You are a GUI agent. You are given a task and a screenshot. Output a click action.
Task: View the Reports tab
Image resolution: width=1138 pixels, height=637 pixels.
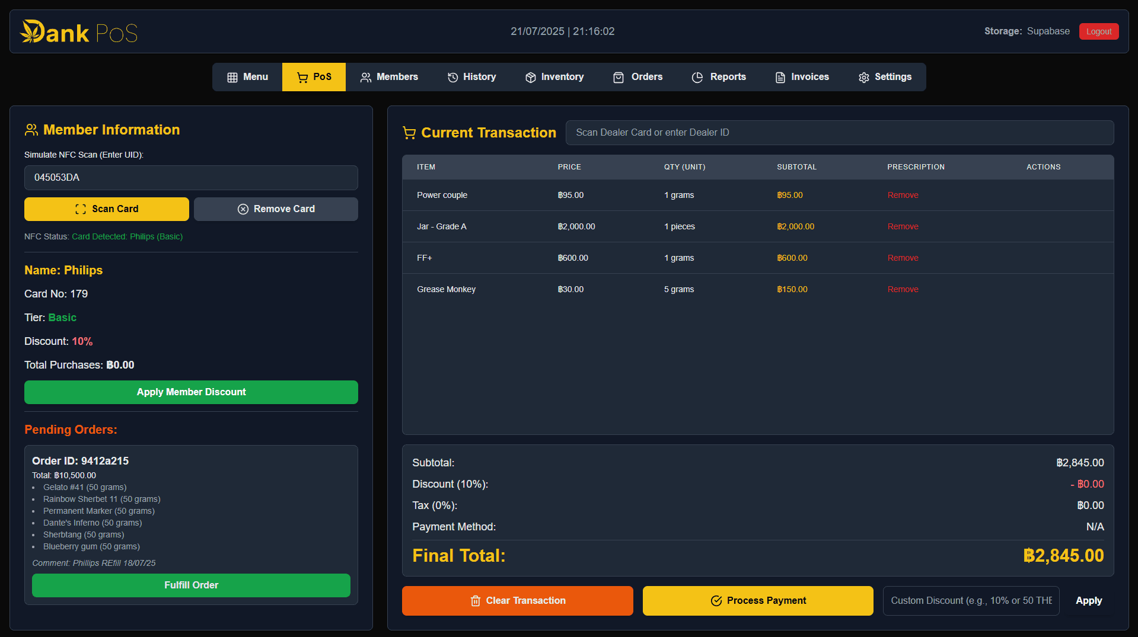tap(719, 77)
